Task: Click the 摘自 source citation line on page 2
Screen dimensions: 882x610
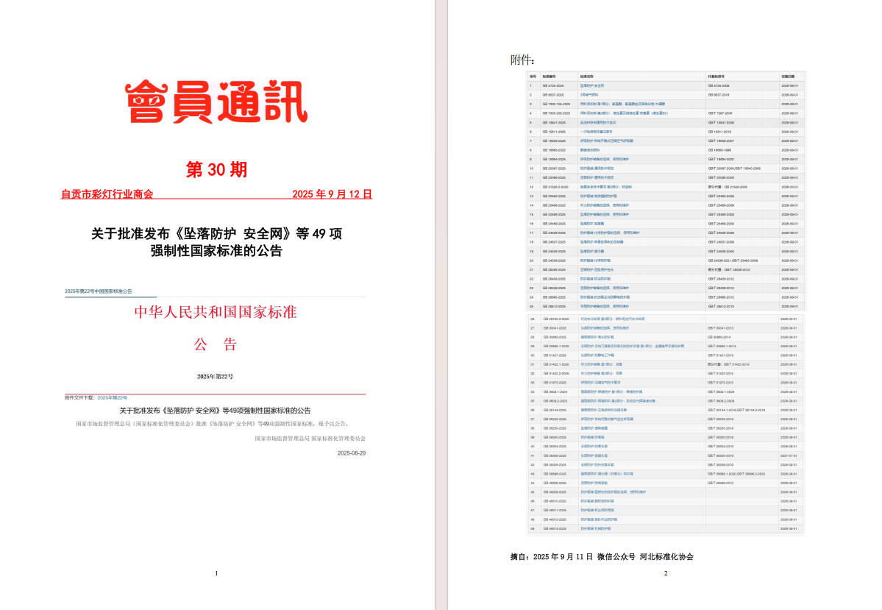Action: 602,557
